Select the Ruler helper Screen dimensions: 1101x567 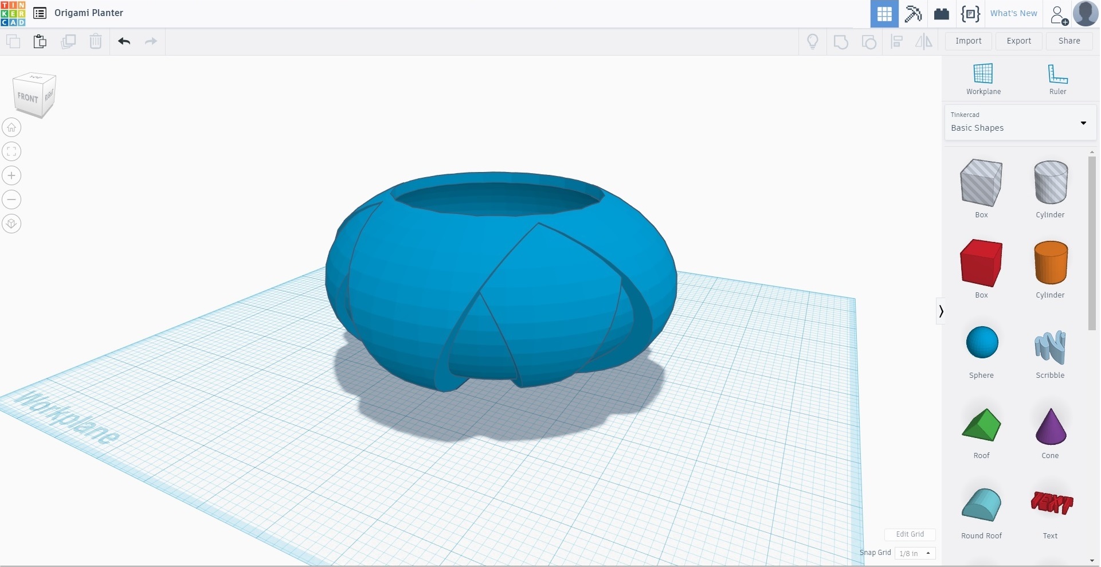point(1057,76)
